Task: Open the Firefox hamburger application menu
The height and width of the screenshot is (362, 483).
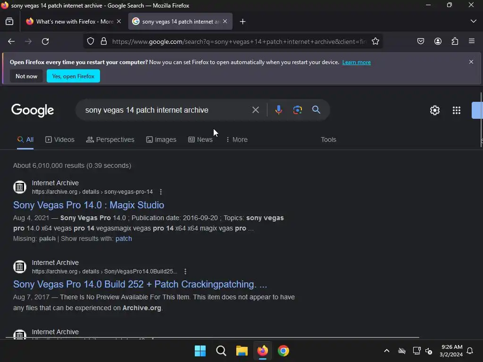Action: point(472,41)
